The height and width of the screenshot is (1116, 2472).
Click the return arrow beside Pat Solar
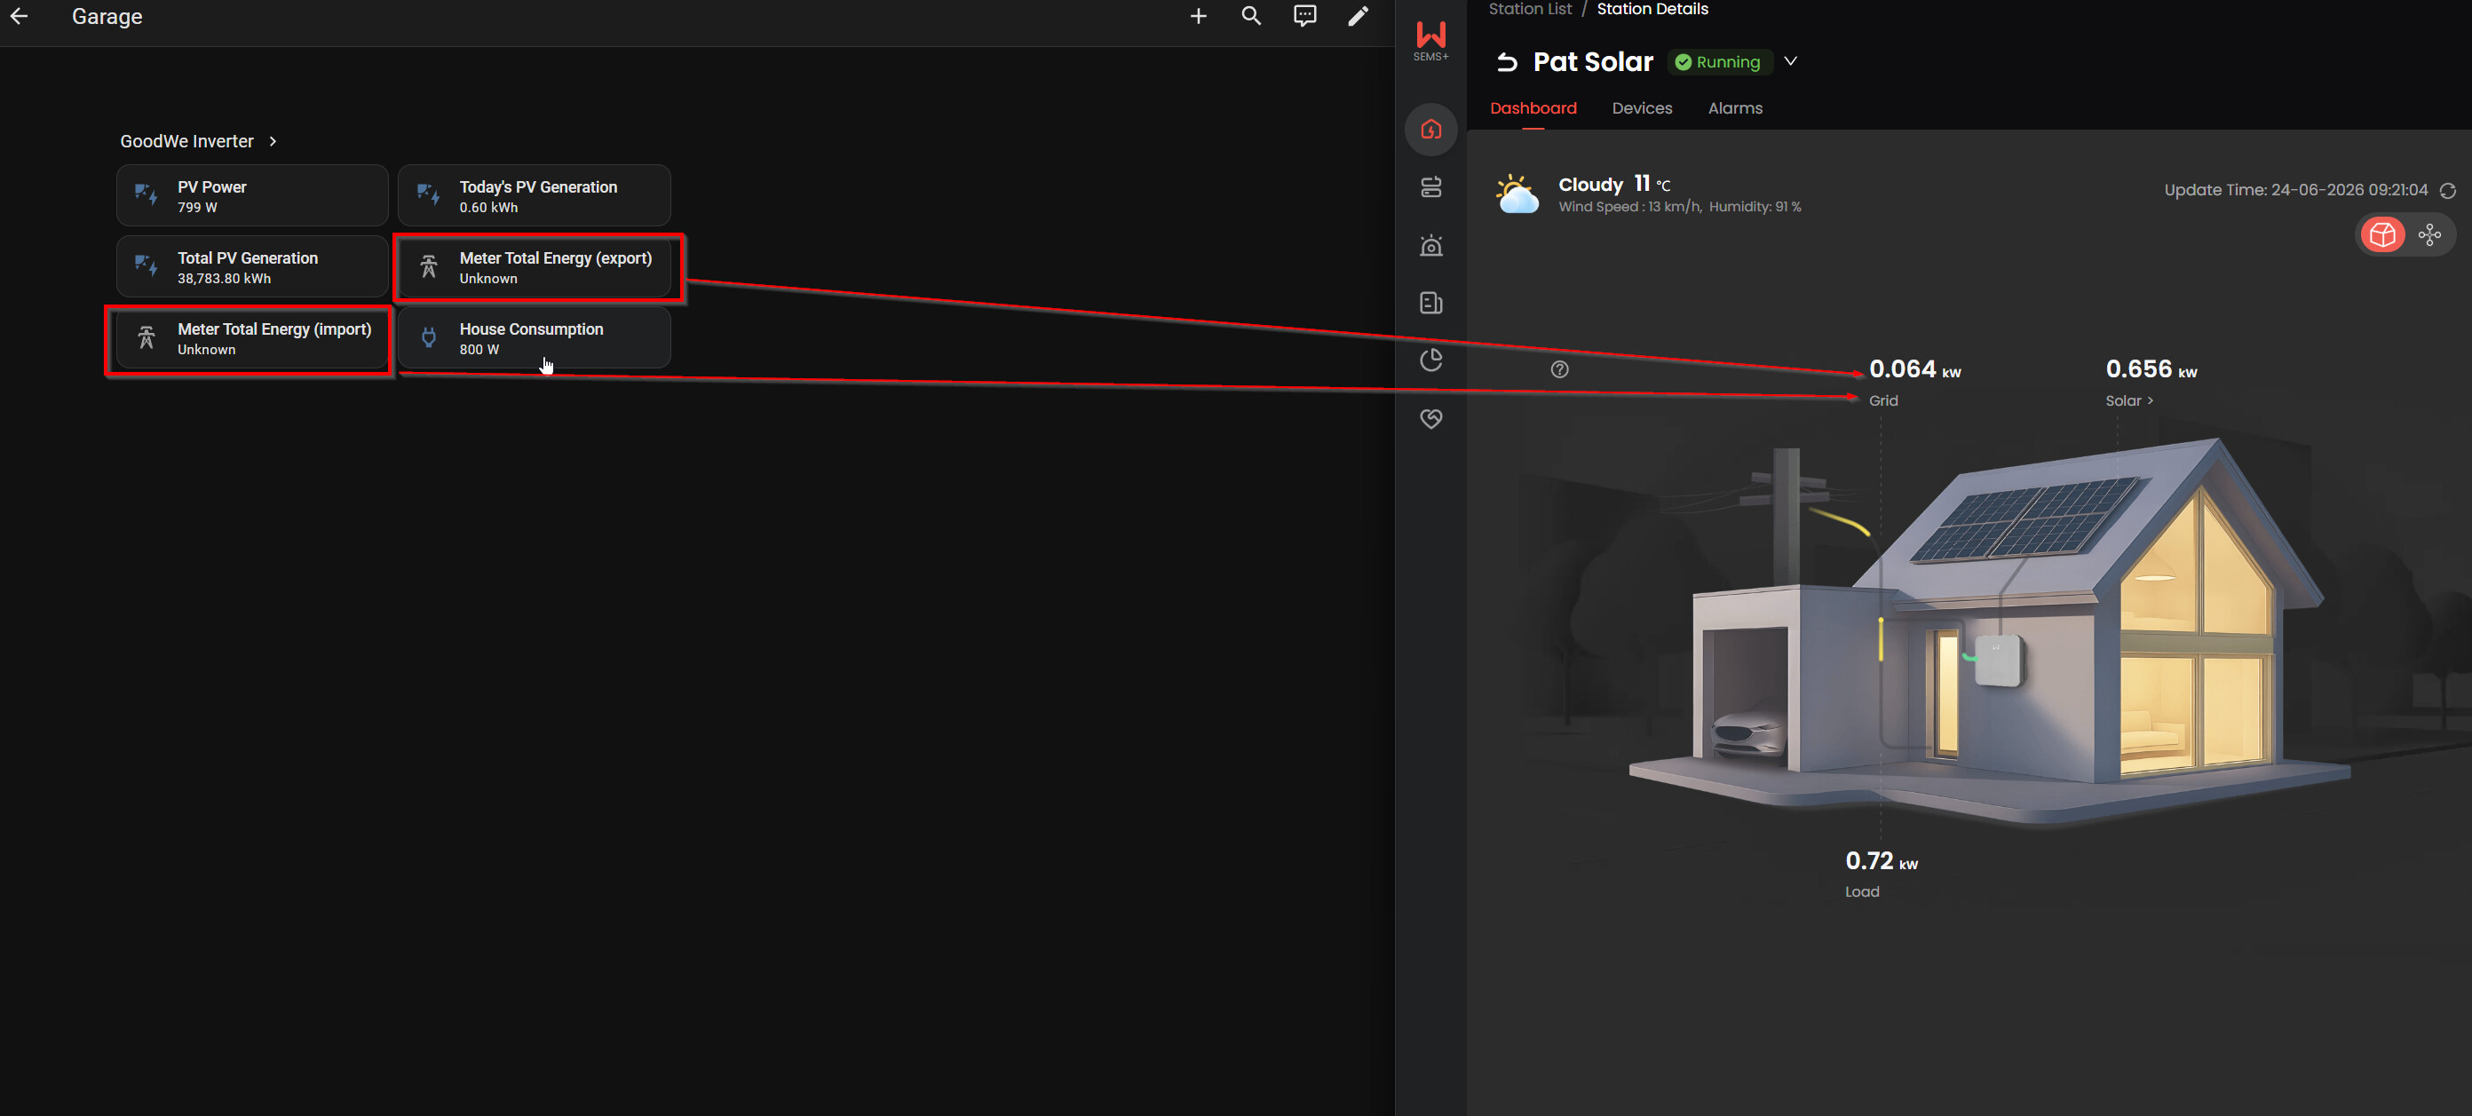[x=1507, y=62]
